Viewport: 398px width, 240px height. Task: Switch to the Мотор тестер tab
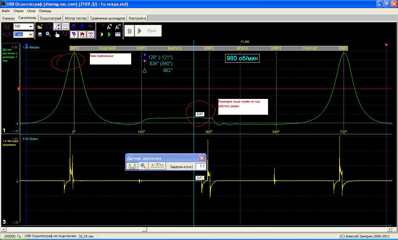(76, 18)
